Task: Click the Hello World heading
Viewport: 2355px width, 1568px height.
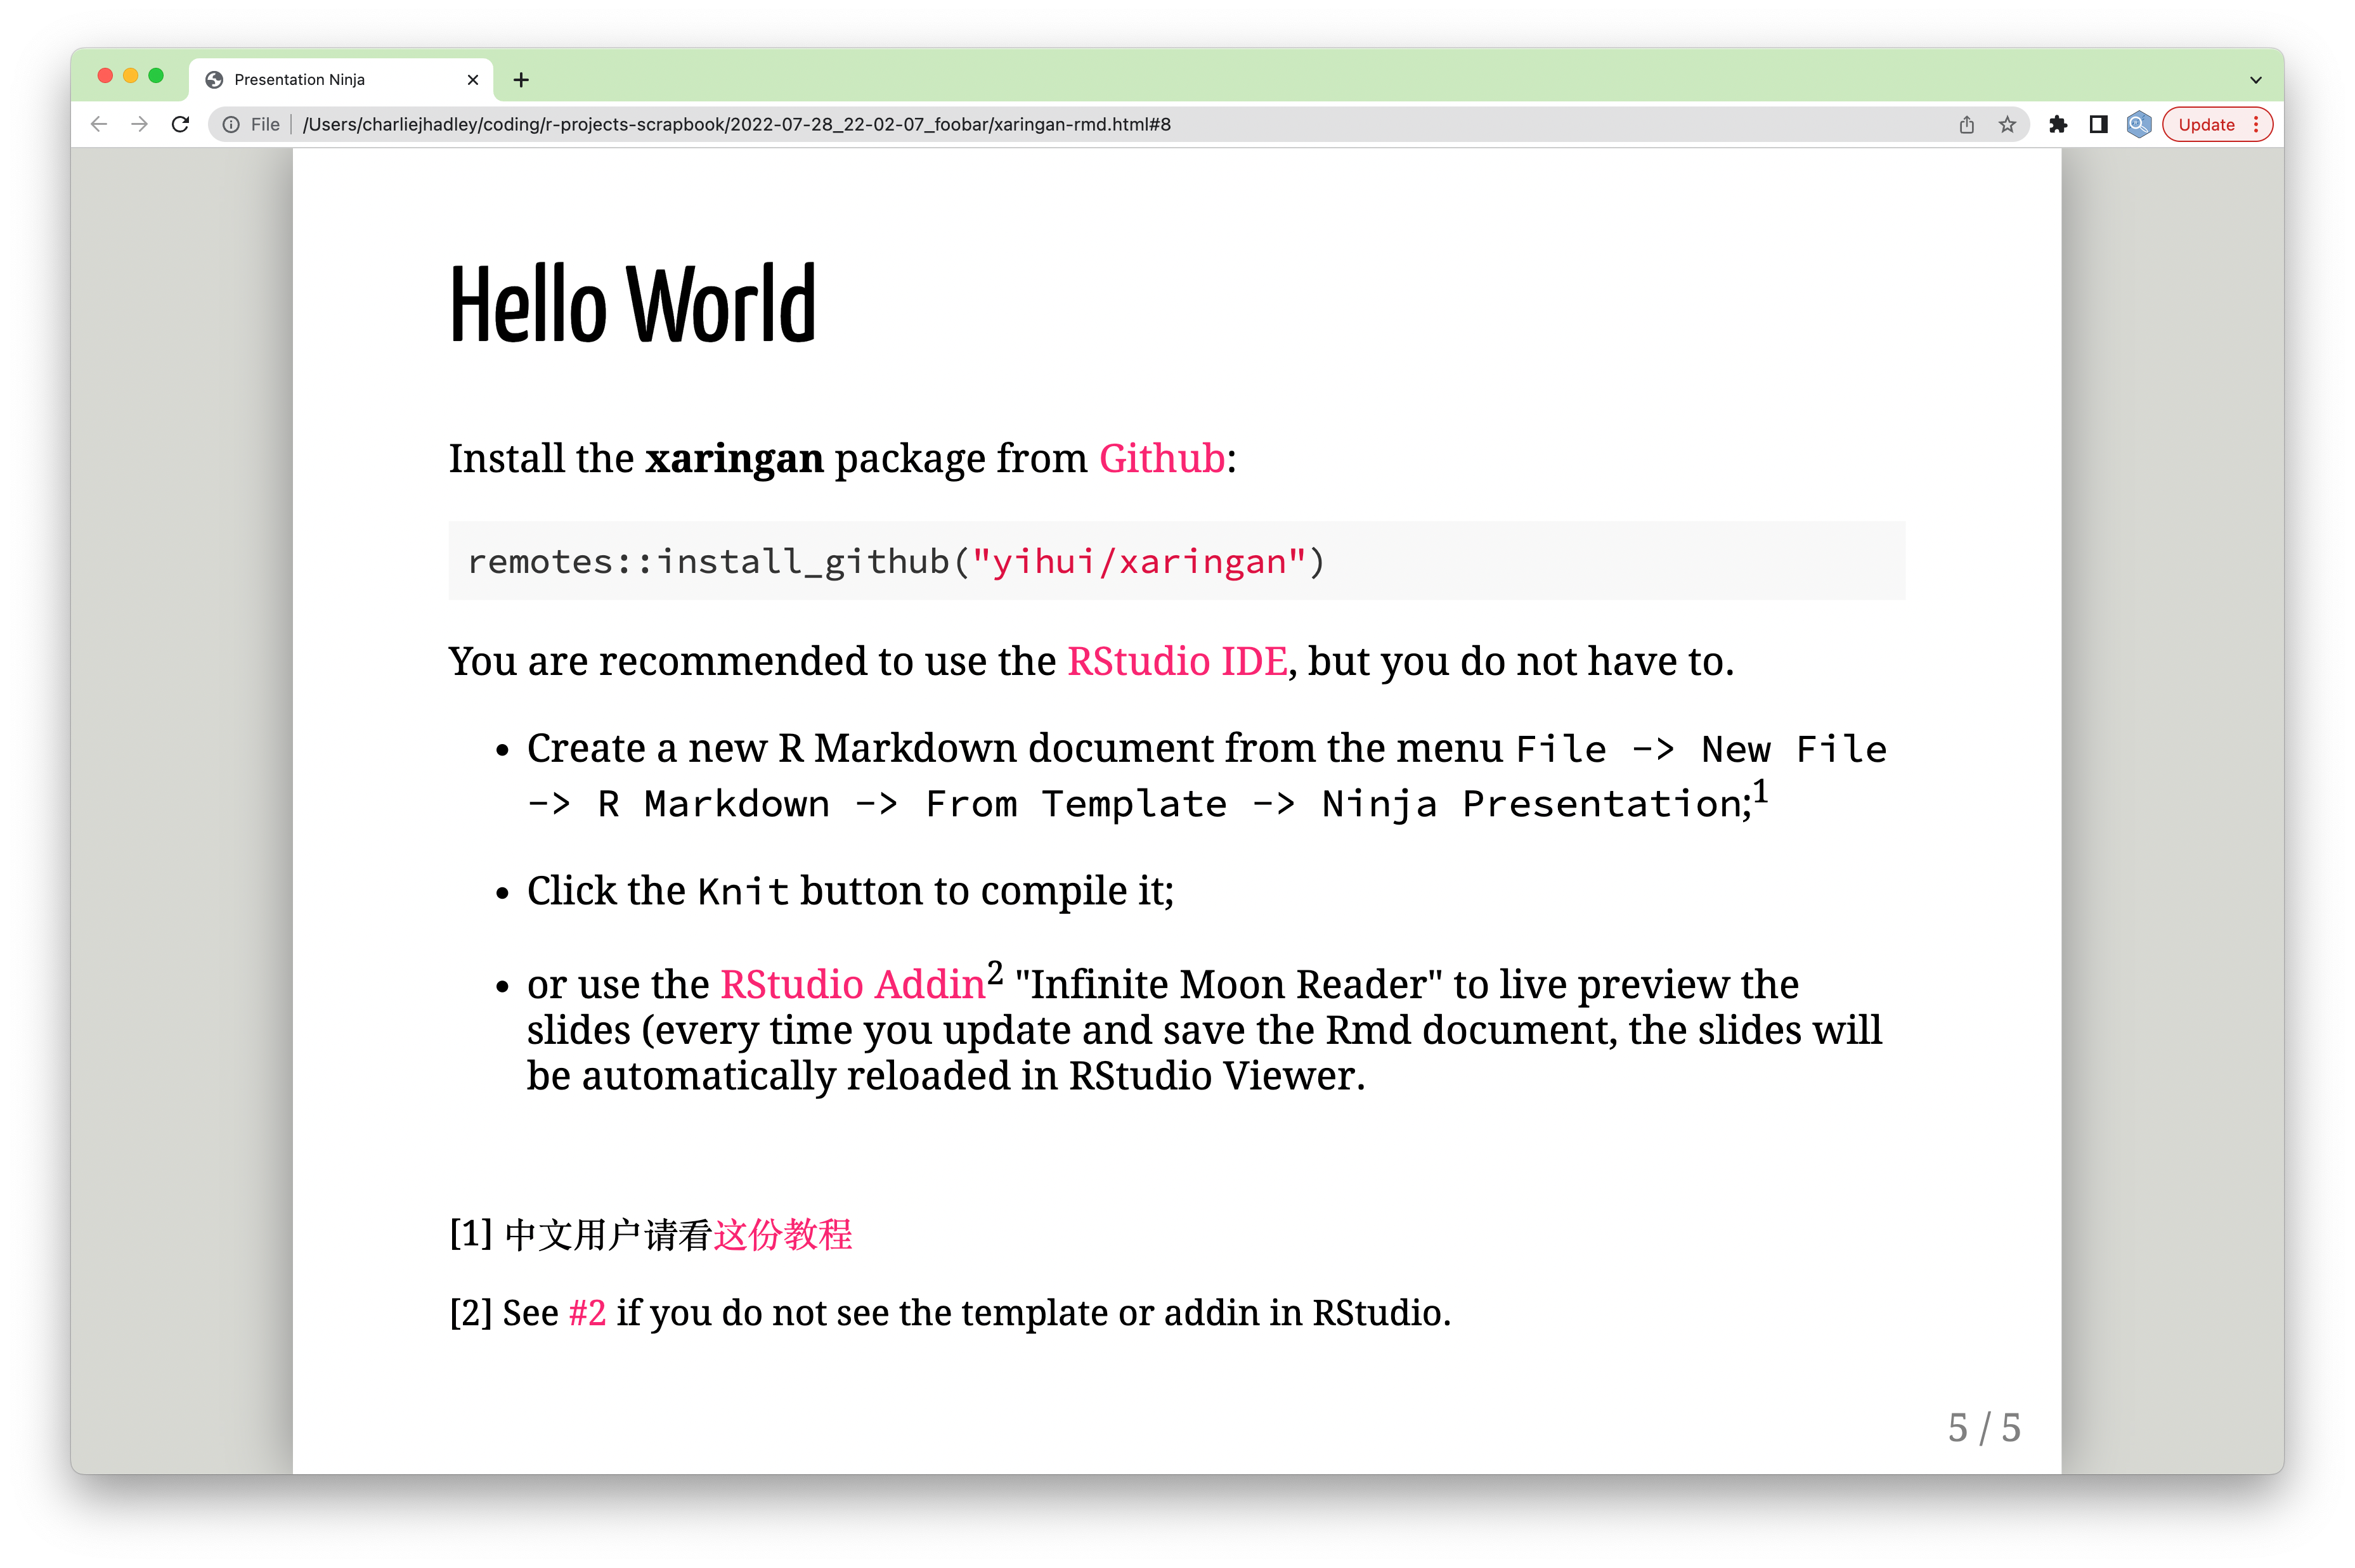Action: 632,304
